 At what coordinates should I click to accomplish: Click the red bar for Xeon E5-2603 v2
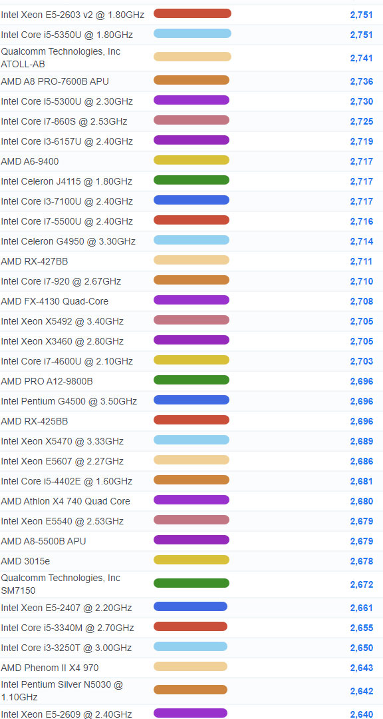(192, 13)
